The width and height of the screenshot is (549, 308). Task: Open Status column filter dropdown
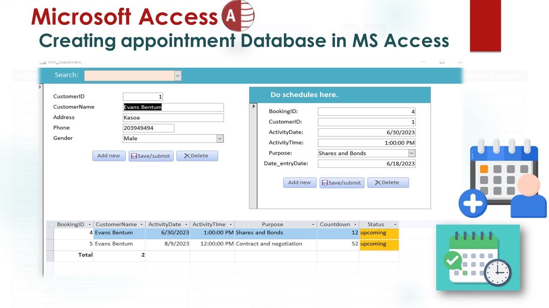[x=395, y=225]
